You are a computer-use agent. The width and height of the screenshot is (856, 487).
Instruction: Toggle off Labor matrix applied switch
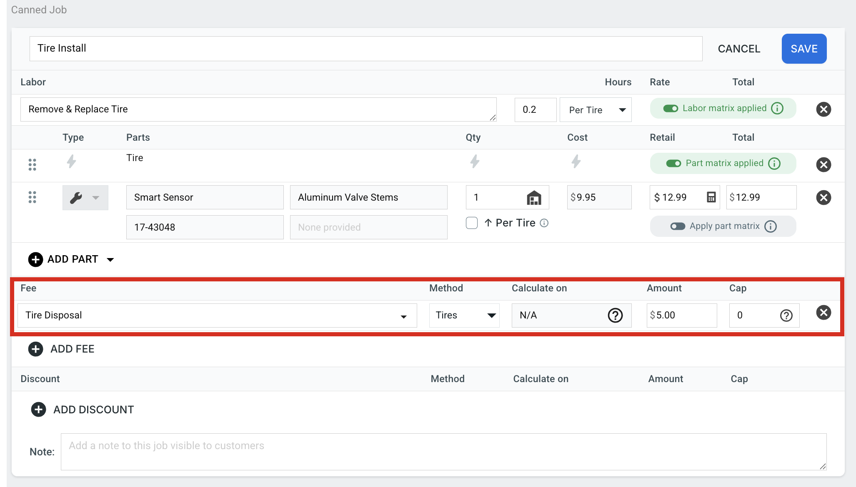click(671, 109)
